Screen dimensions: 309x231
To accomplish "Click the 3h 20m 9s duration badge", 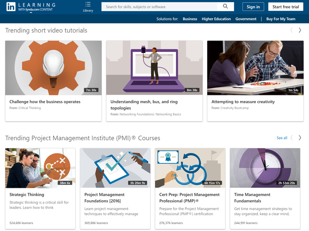I will [x=137, y=183].
